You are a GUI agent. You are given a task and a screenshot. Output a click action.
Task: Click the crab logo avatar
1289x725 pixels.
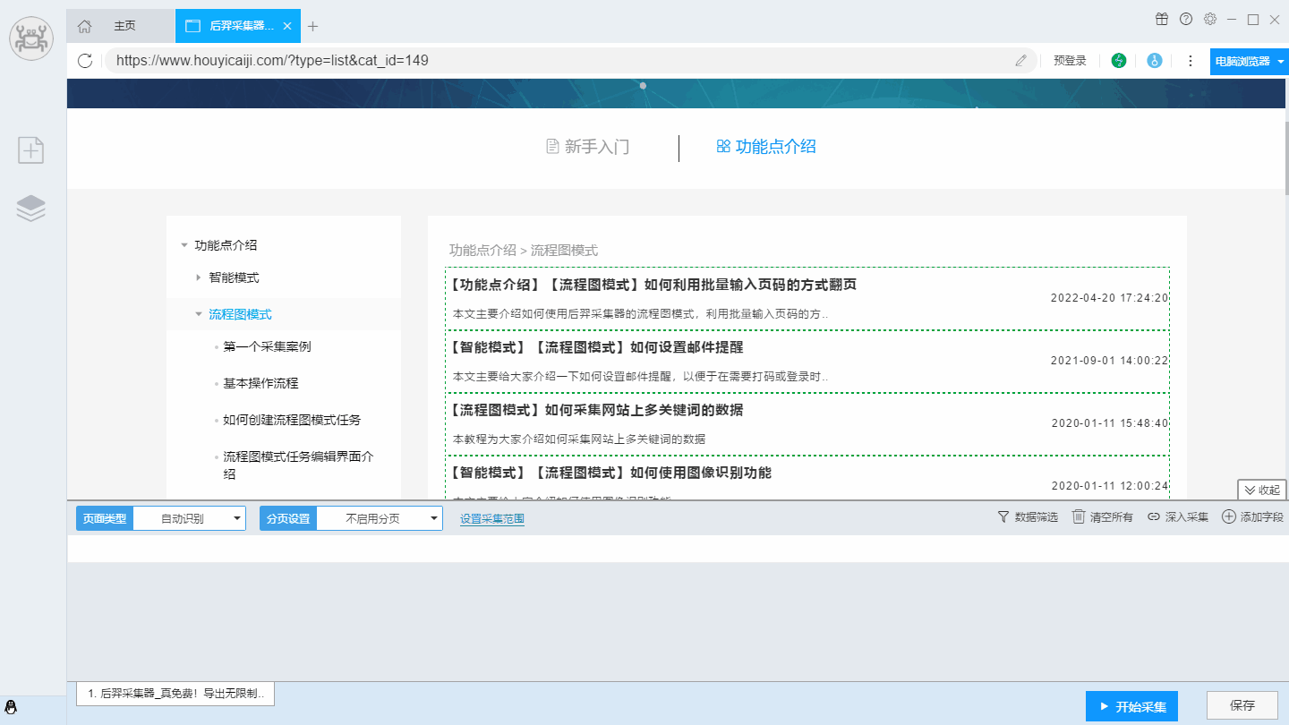coord(31,39)
